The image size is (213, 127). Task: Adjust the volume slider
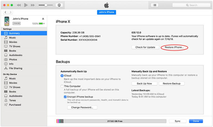point(46,5)
